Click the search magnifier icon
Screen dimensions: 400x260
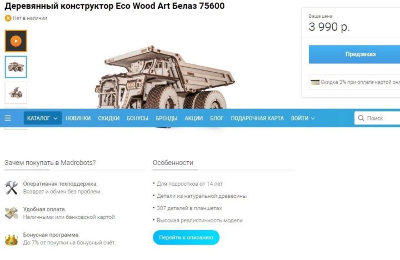point(361,118)
